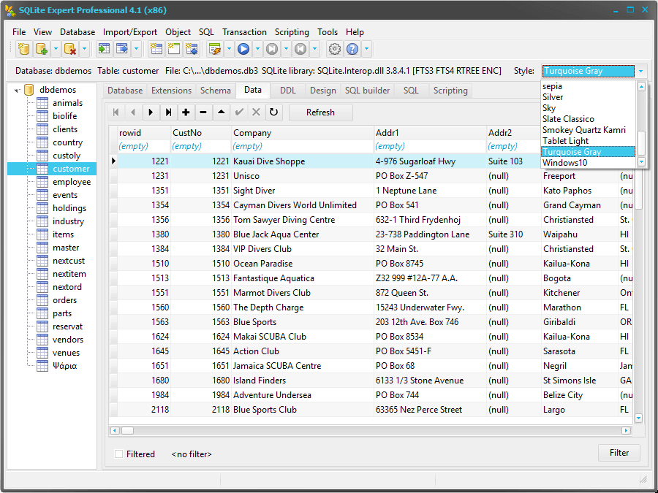Execute SQL using the blue play icon

click(x=243, y=48)
